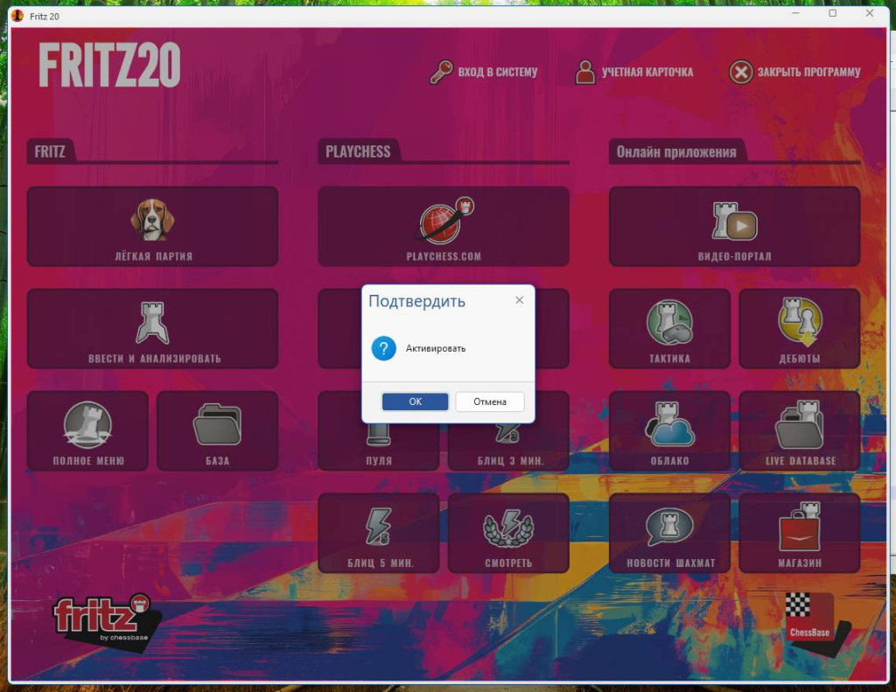Click the blue question mark dialog icon
The width and height of the screenshot is (896, 692).
[x=383, y=348]
